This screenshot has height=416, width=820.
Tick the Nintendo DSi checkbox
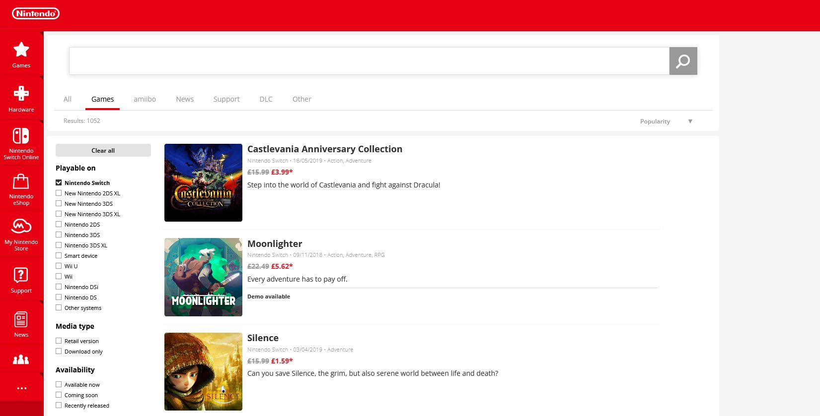point(59,287)
